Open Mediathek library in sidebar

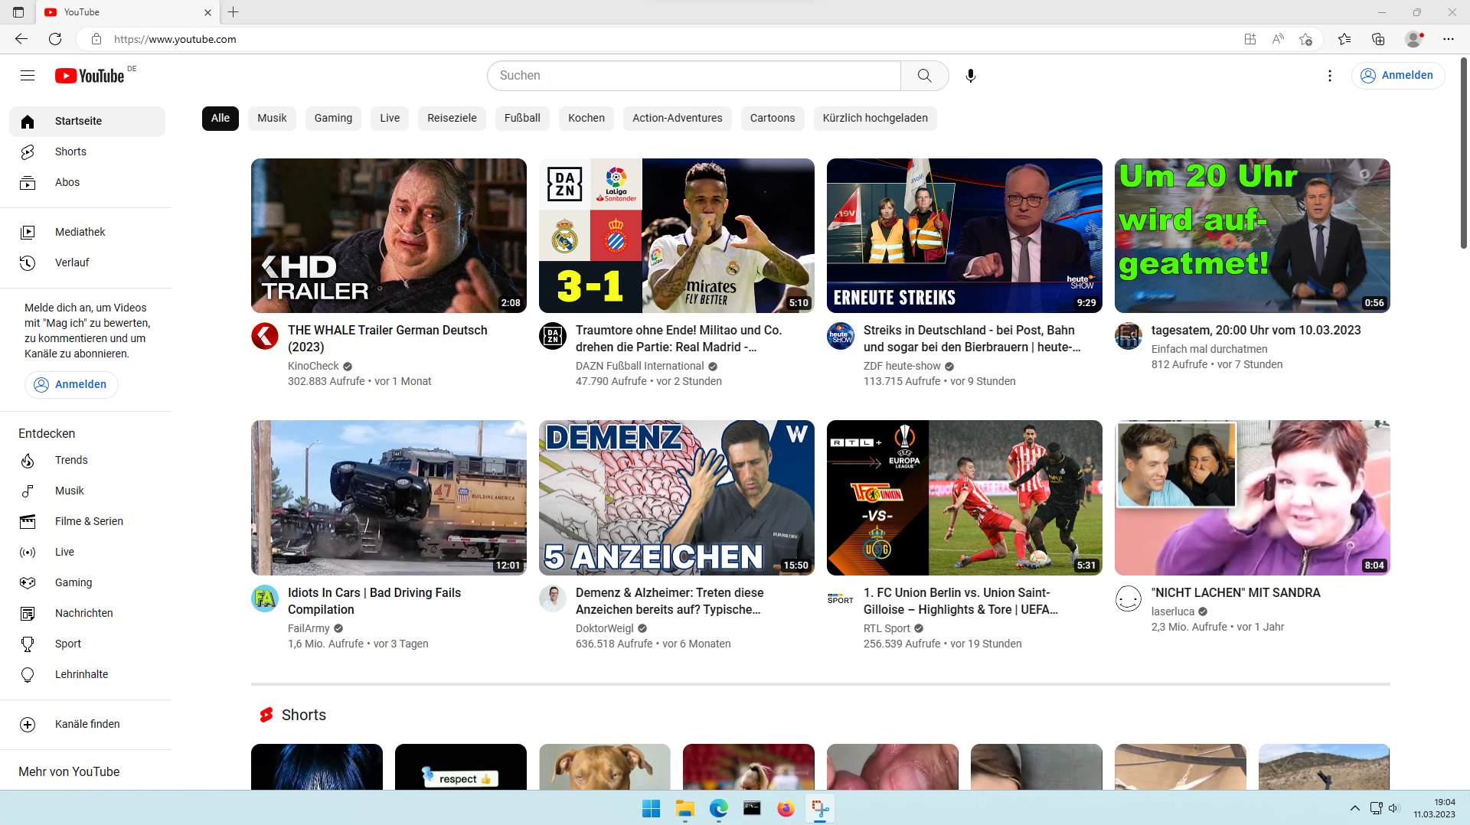[87, 232]
